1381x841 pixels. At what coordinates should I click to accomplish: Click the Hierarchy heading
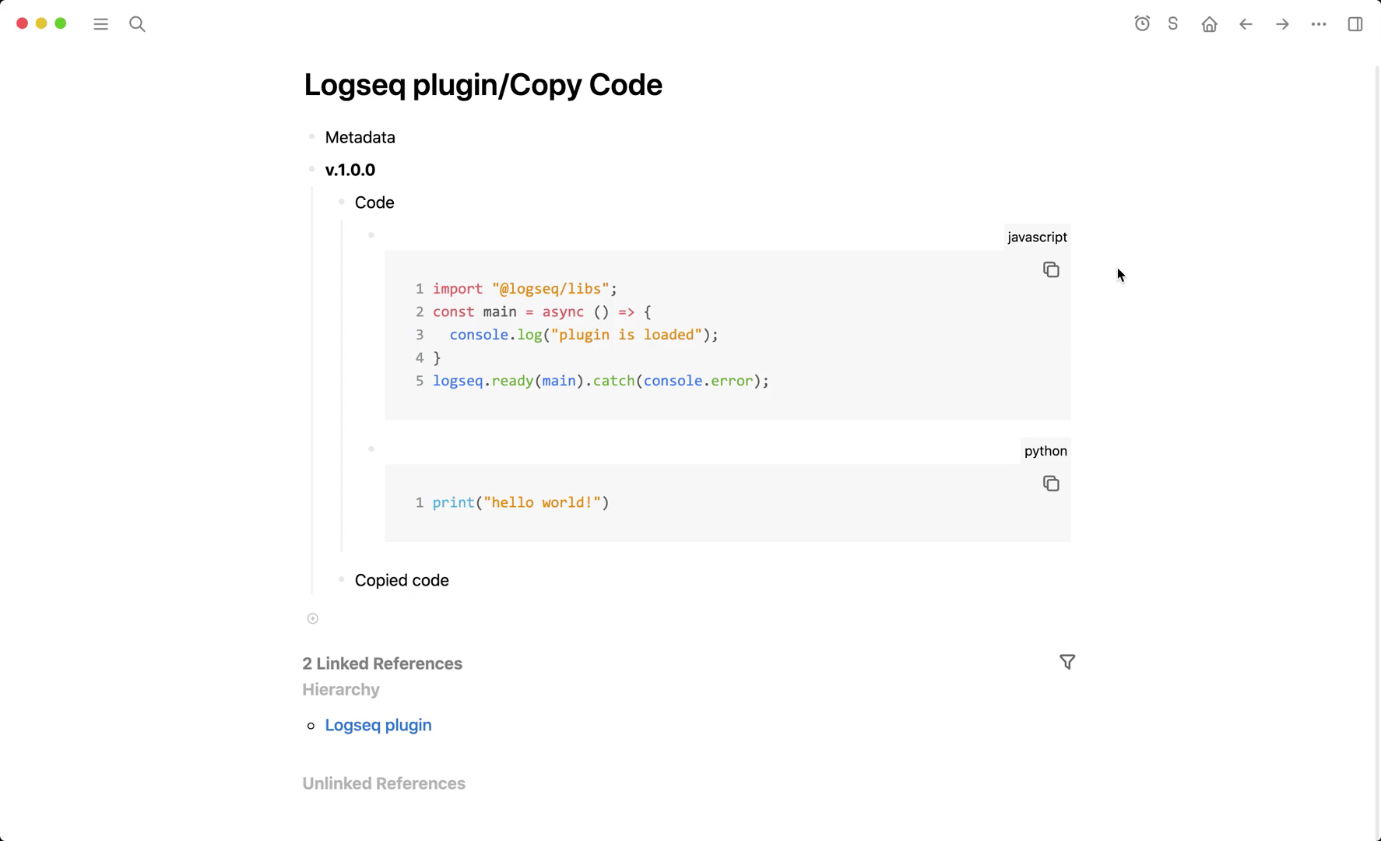[341, 690]
